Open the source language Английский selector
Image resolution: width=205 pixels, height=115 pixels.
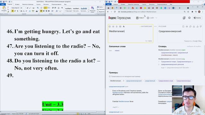(146, 27)
